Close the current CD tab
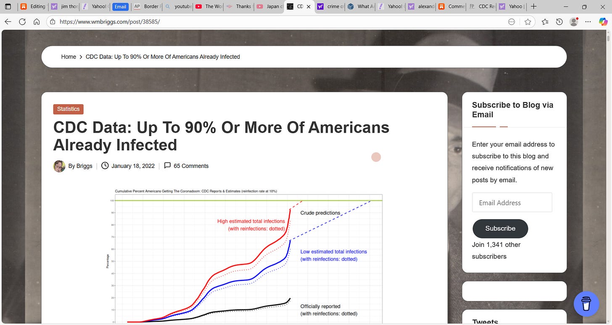612x325 pixels. 309,7
